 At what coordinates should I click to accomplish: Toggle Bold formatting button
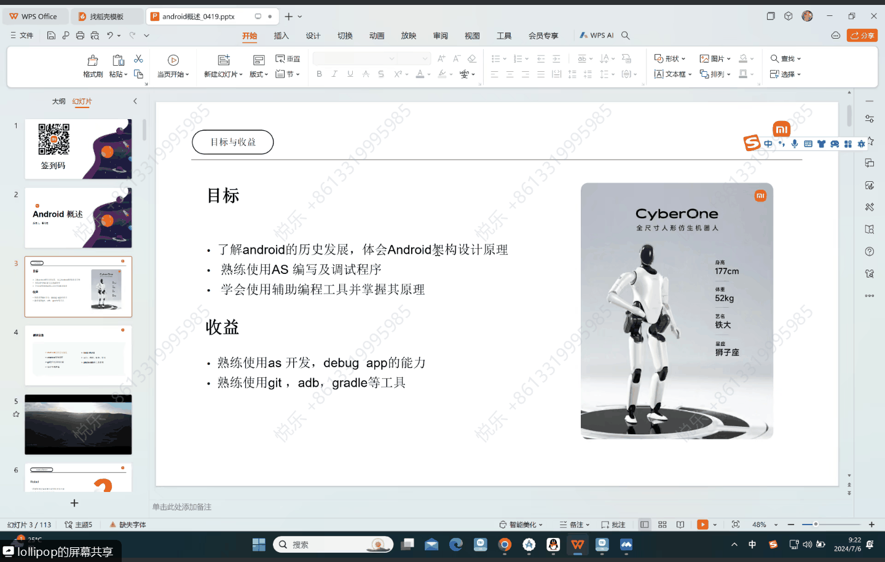click(319, 74)
